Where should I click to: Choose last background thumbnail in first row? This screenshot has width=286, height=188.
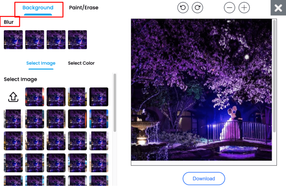click(x=99, y=97)
